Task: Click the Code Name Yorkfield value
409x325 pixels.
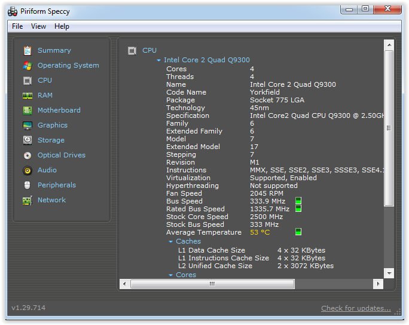Action: point(265,92)
